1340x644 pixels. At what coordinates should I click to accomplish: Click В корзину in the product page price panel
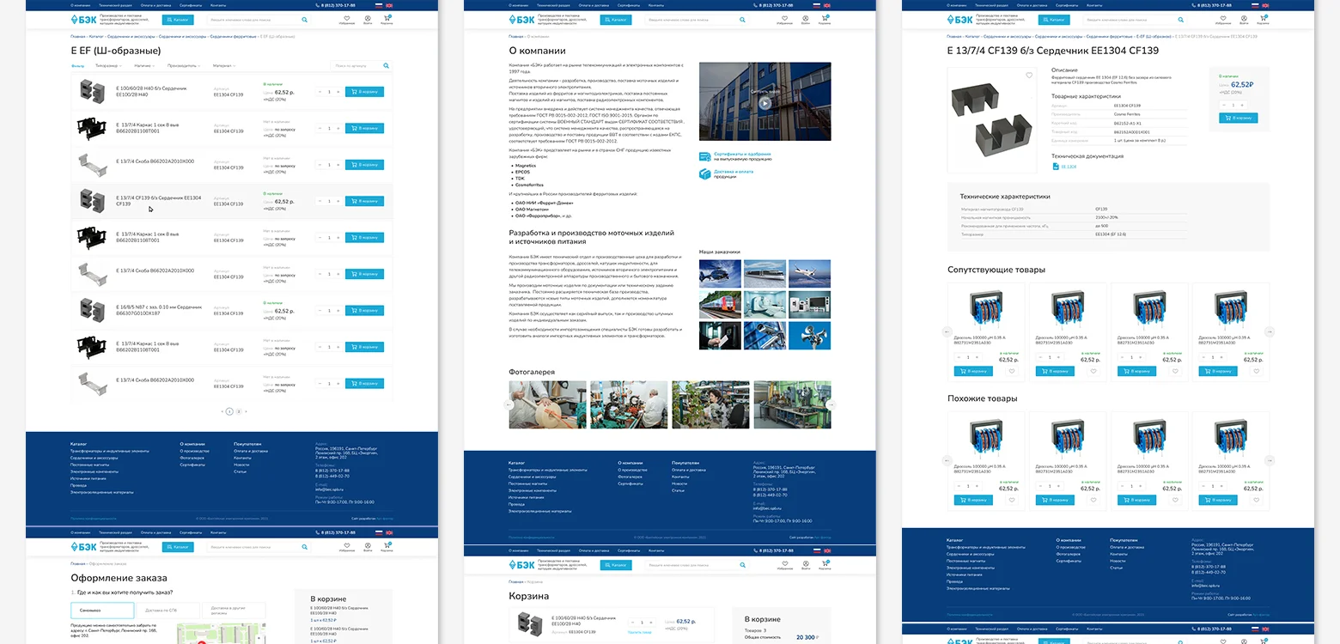pos(1238,118)
